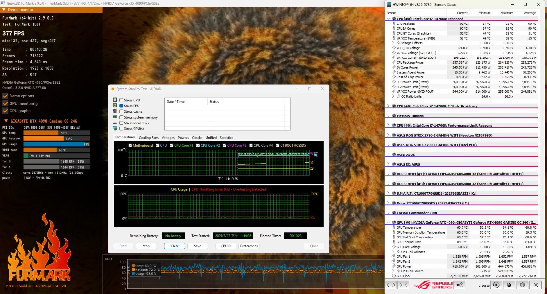
Task: Collapse the Demo monitor panel
Action: click(4, 10)
